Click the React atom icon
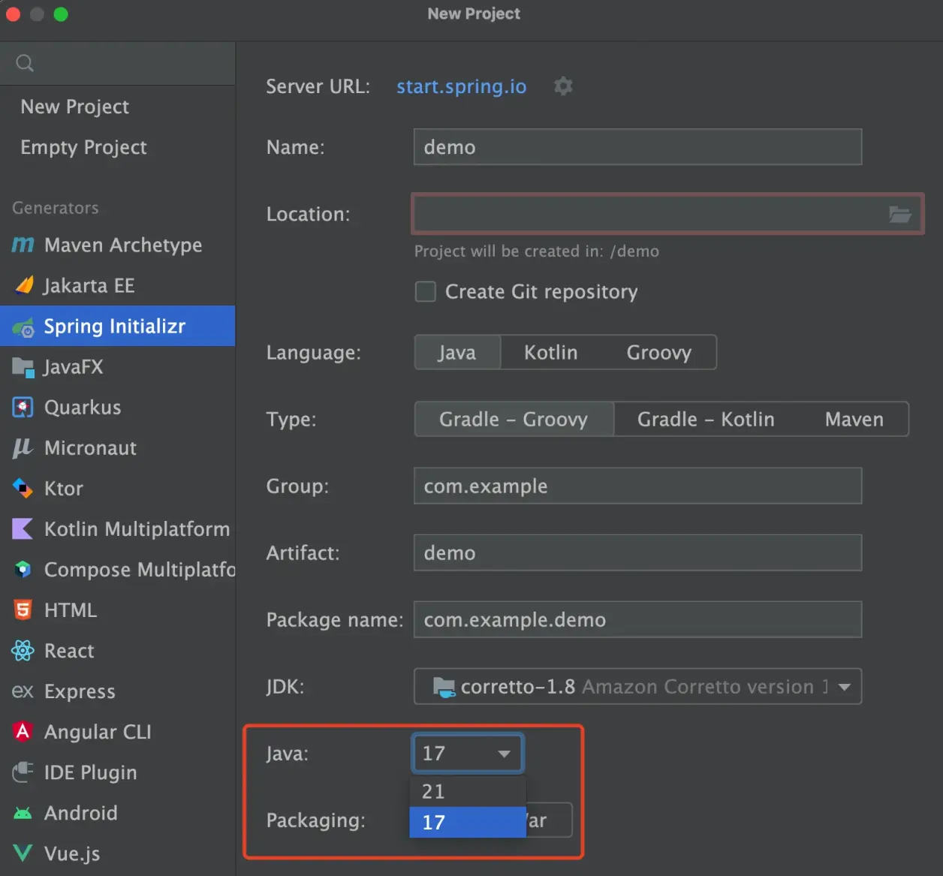The image size is (943, 876). tap(23, 651)
